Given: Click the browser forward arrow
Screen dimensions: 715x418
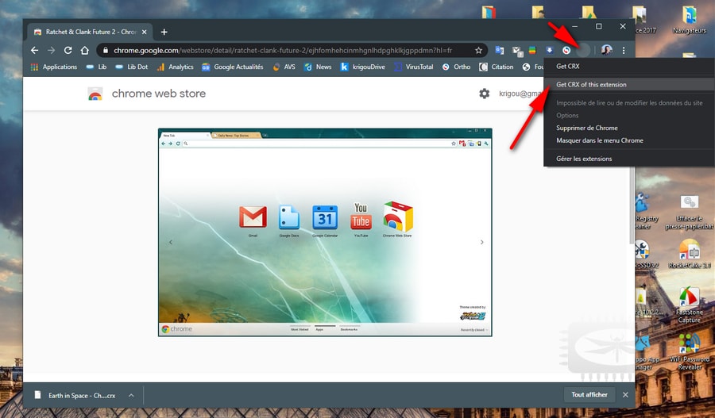Looking at the screenshot, I should coord(51,50).
